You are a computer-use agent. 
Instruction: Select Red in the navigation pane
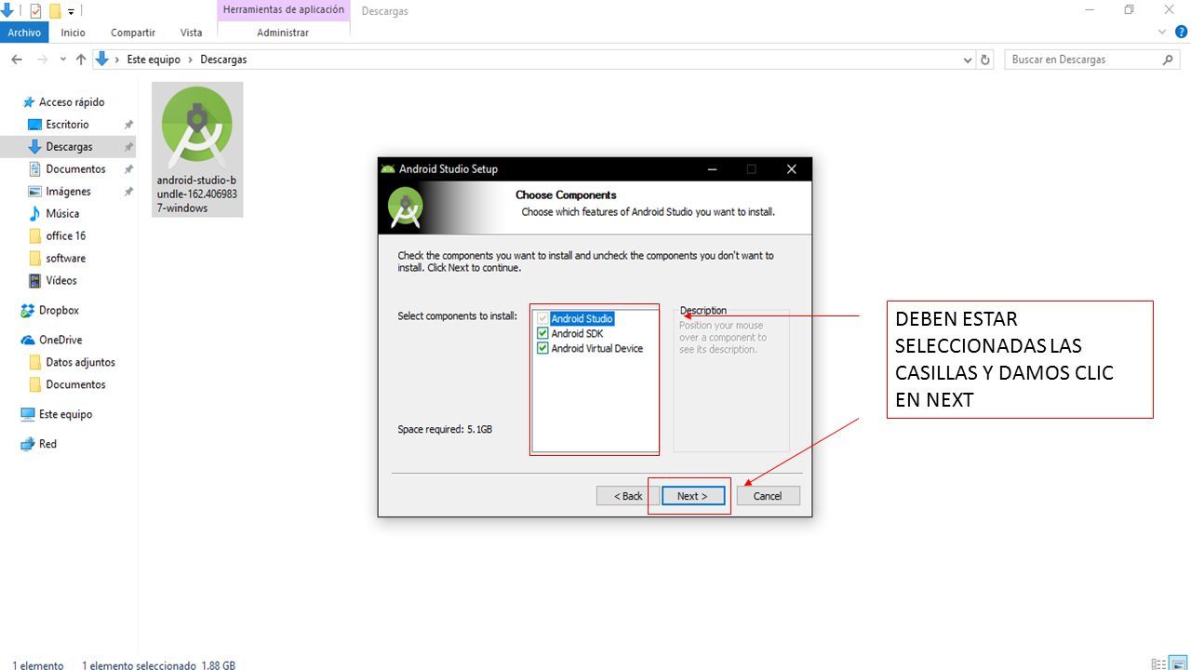point(47,445)
